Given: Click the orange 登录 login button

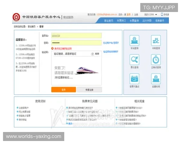Looking at the screenshot, I should click(x=64, y=90).
